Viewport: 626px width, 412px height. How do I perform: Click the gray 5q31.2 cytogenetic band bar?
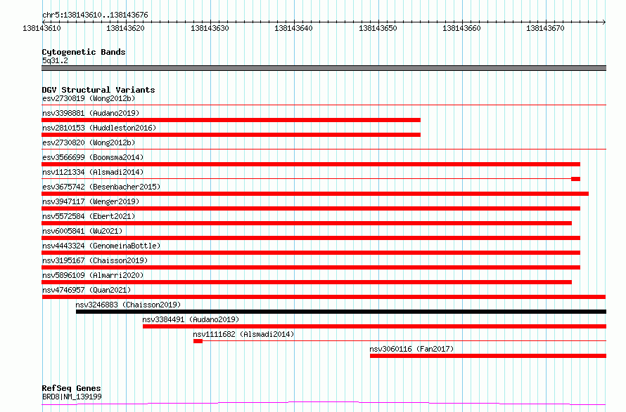[324, 68]
